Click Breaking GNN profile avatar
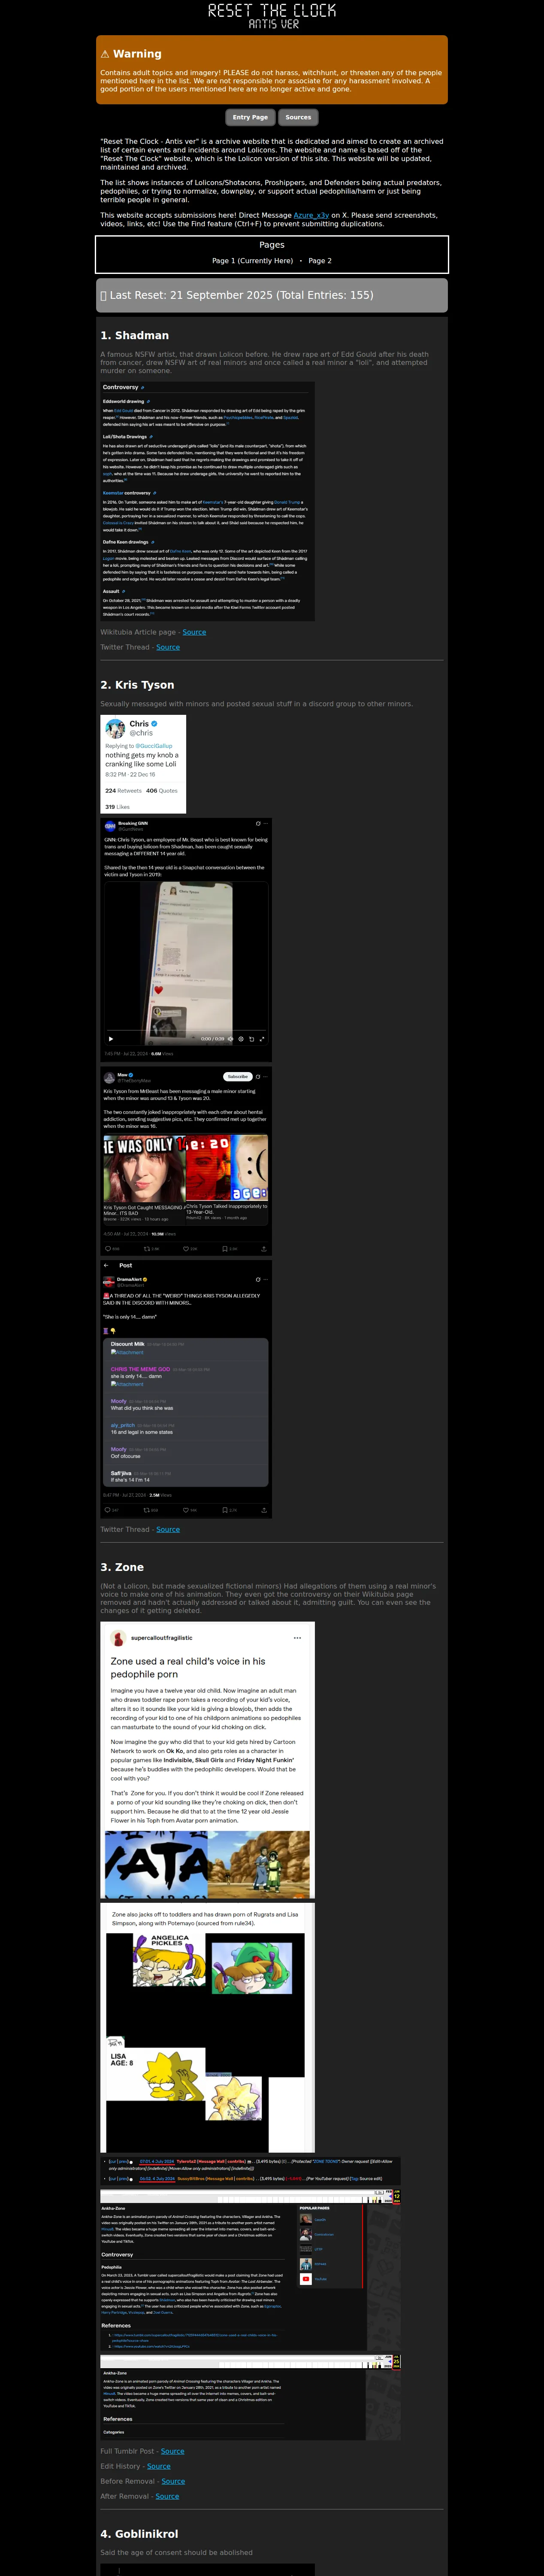This screenshot has width=544, height=2576. tap(110, 826)
